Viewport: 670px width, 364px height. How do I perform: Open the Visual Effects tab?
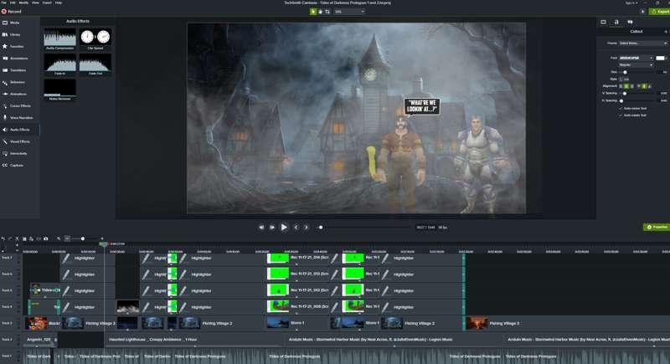(x=16, y=141)
